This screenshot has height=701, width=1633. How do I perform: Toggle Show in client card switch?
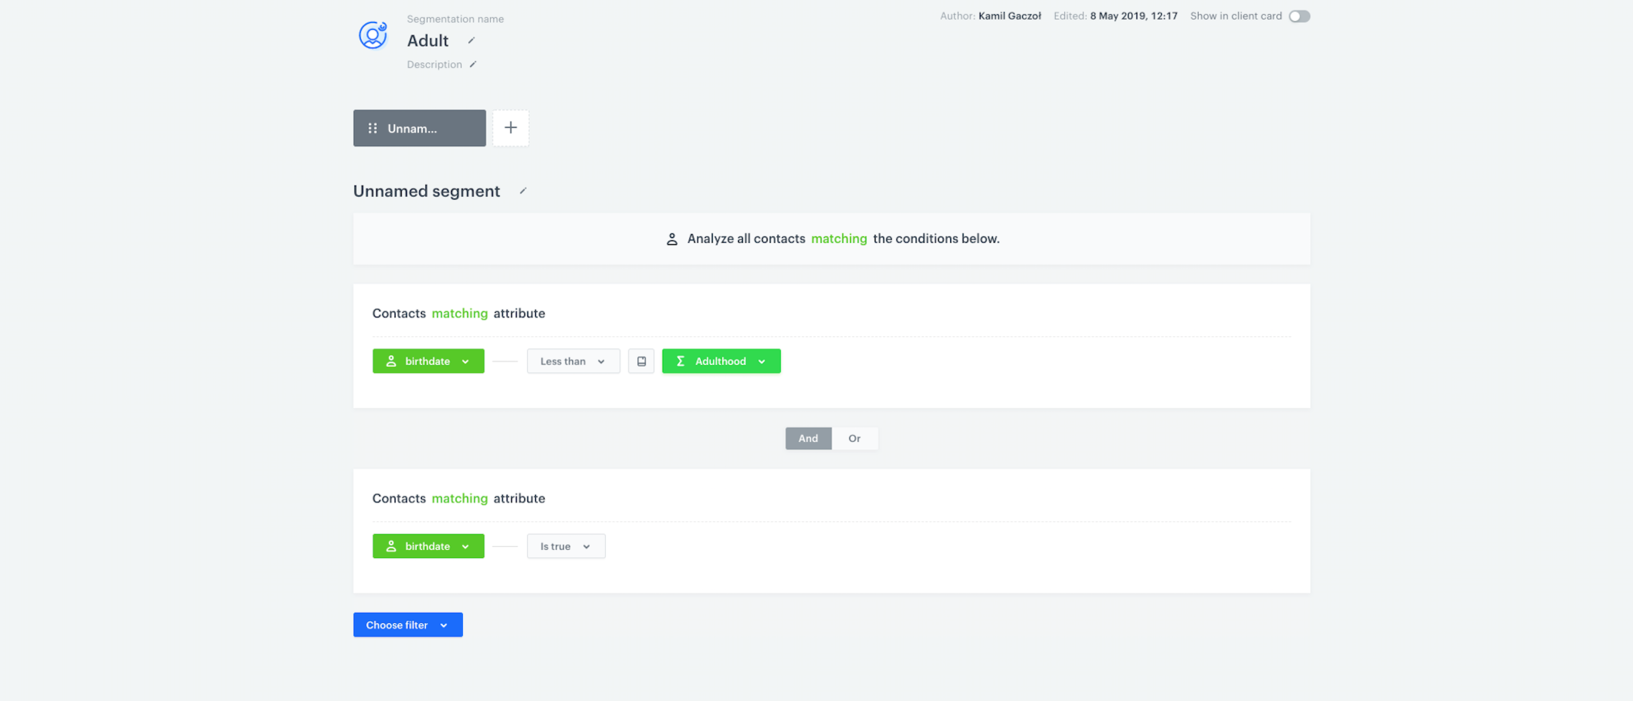pos(1299,17)
